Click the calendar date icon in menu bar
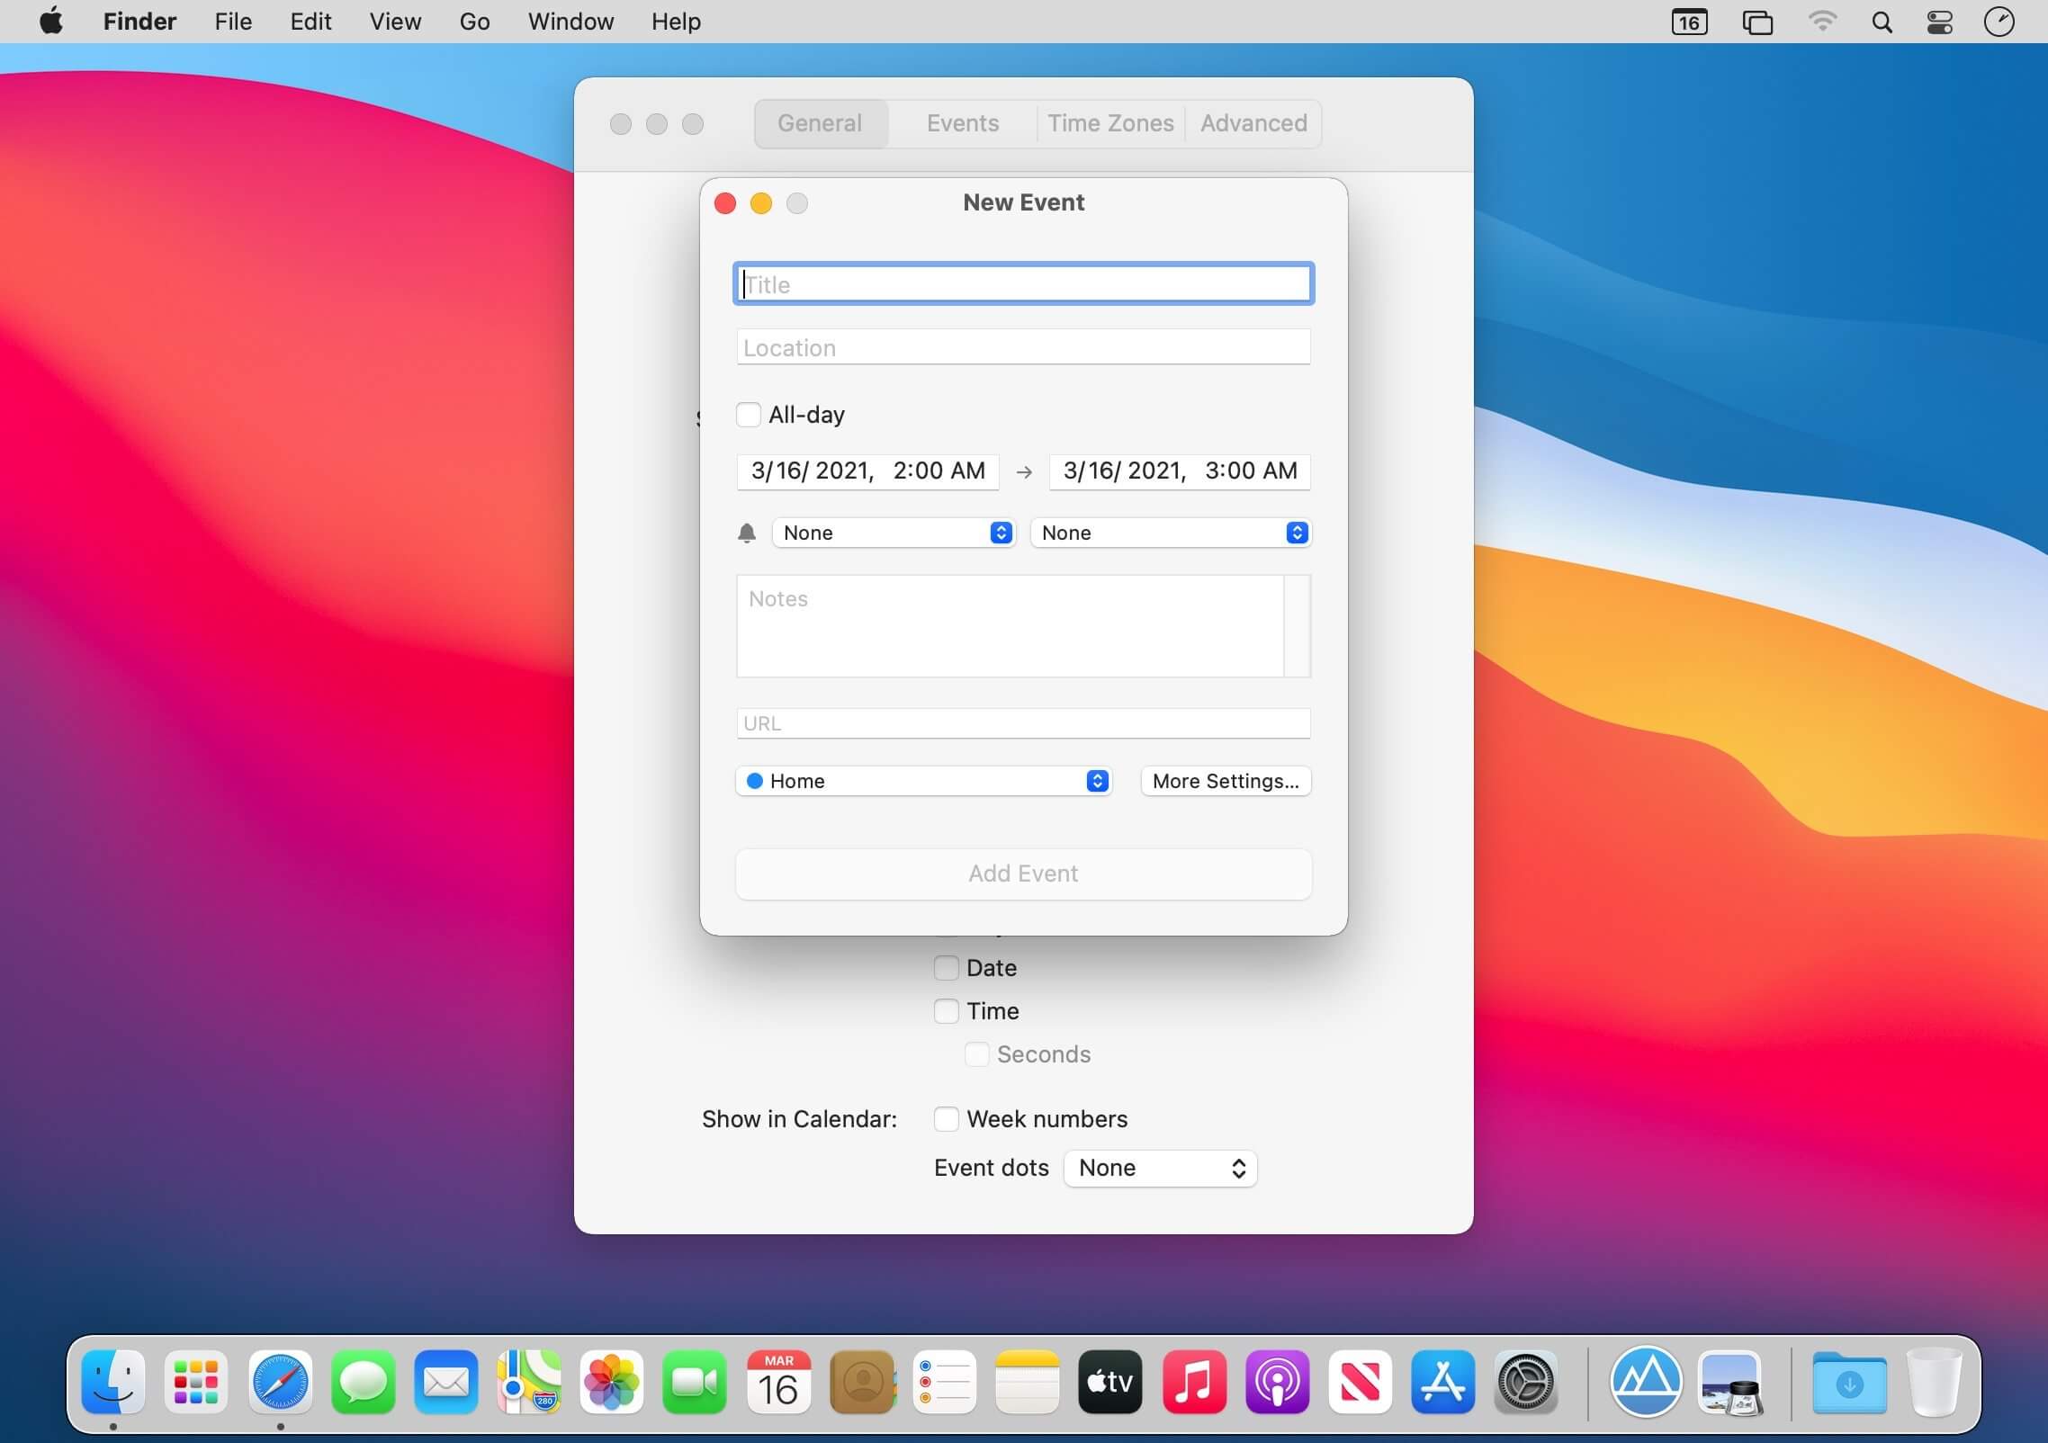This screenshot has height=1443, width=2048. [1689, 22]
